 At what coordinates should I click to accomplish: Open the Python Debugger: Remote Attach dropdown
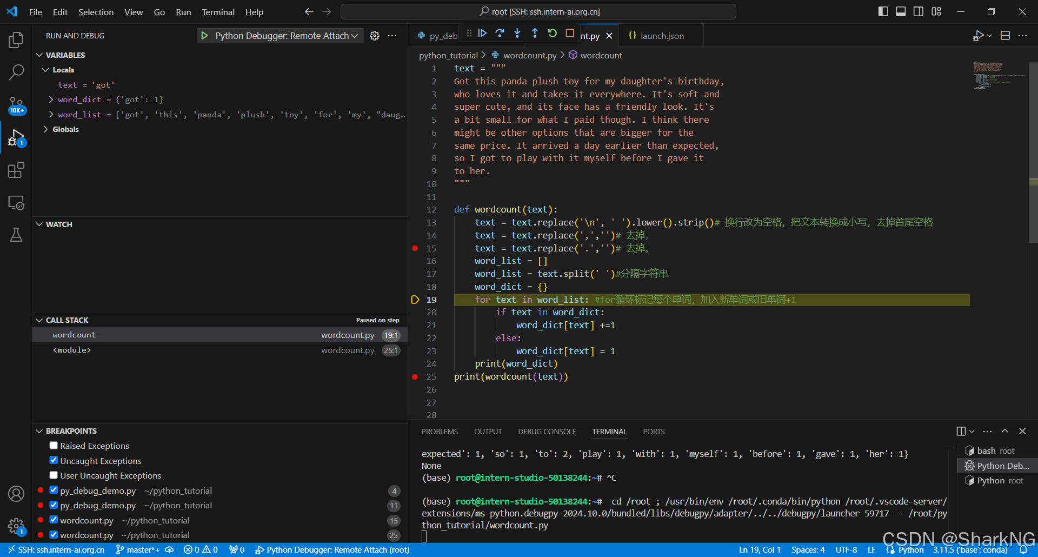tap(355, 36)
